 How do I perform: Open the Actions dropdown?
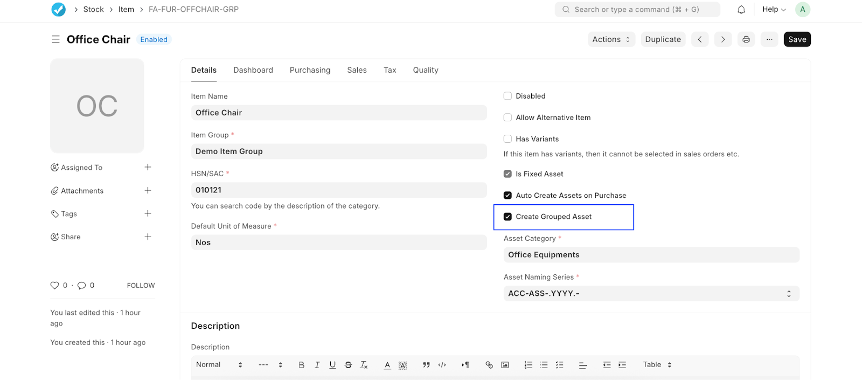click(x=611, y=39)
